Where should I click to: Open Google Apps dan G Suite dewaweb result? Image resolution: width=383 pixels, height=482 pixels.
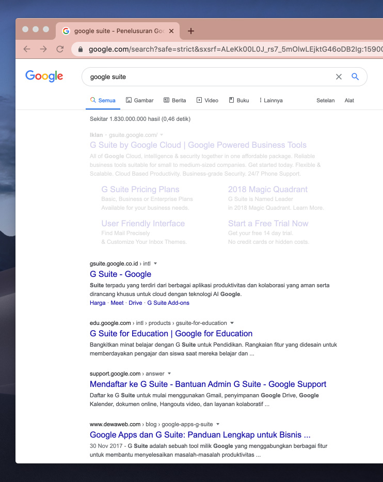pos(200,434)
